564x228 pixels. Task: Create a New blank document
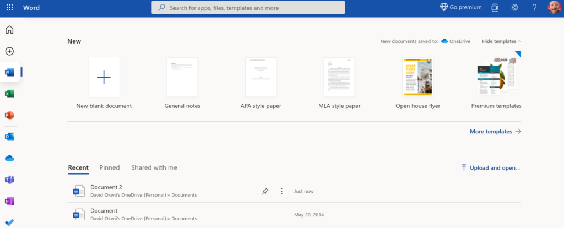click(x=104, y=77)
